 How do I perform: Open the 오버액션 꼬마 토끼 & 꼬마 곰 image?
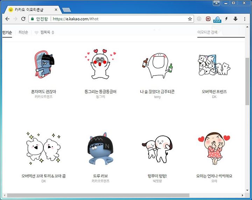click(43, 148)
